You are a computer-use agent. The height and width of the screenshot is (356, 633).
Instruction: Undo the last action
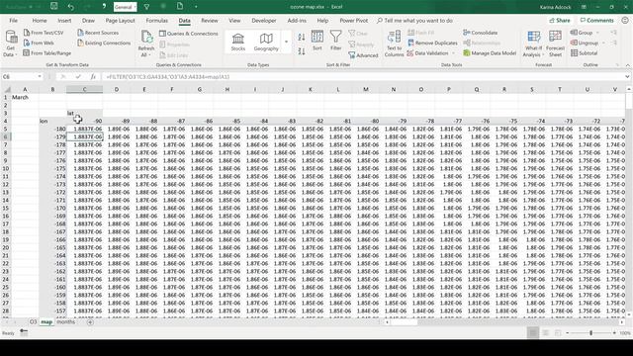tap(71, 7)
